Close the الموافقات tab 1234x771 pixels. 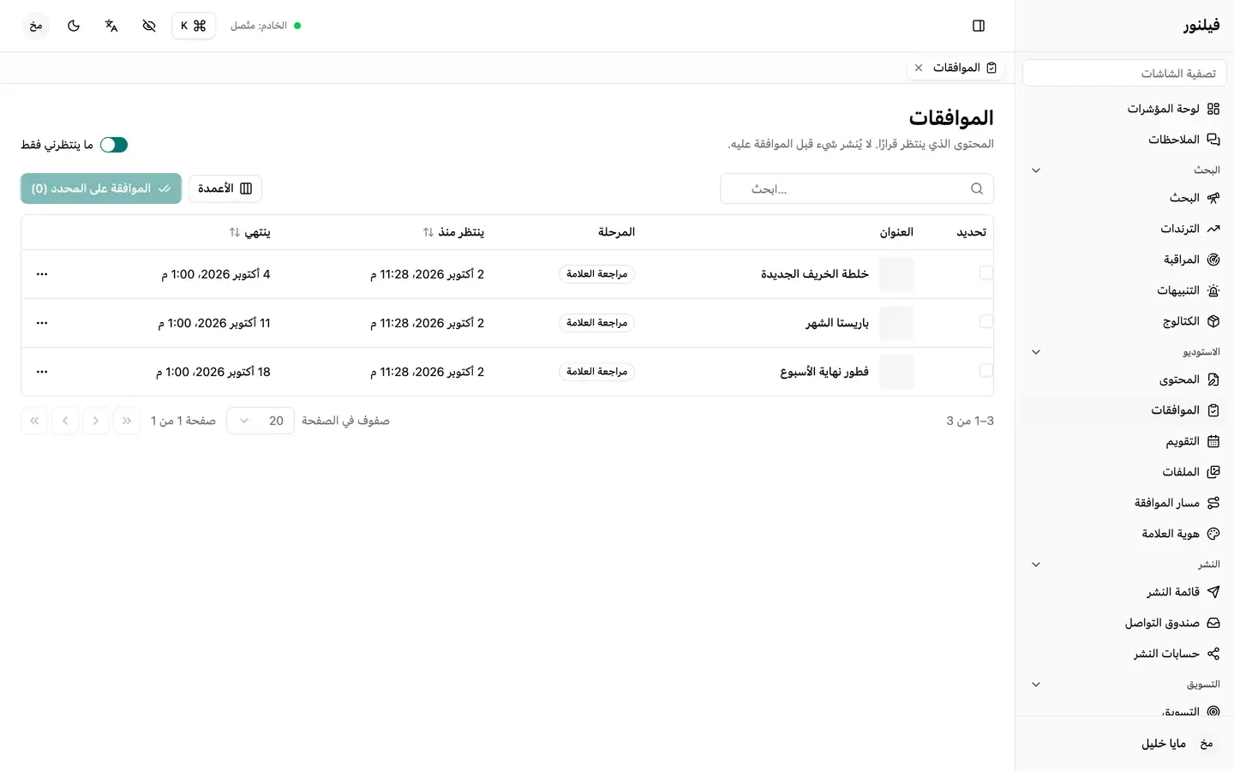click(919, 68)
